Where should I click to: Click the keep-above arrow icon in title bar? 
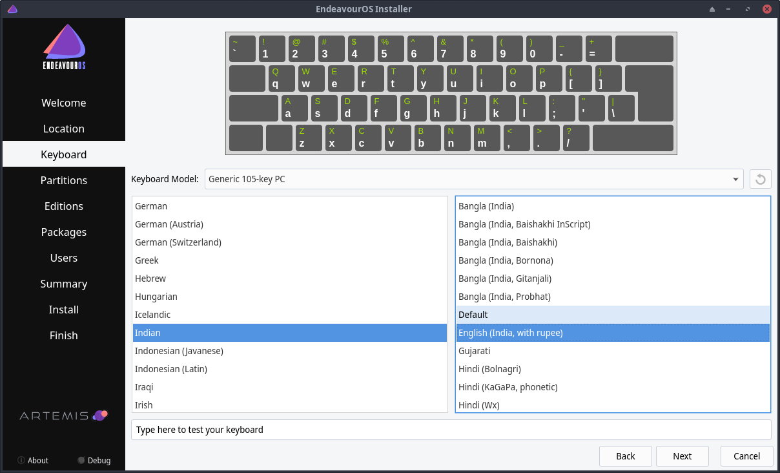[712, 9]
